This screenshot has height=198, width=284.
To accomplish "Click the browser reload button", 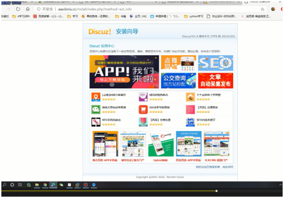I will pos(18,9).
